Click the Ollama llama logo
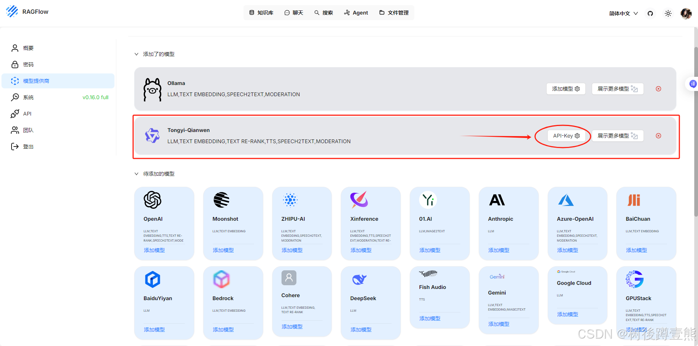 tap(153, 89)
